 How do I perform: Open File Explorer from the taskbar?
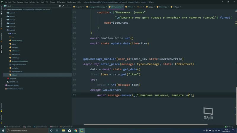pyautogui.click(x=63, y=131)
